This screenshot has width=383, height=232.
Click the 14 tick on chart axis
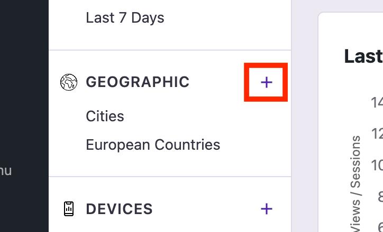tap(377, 102)
